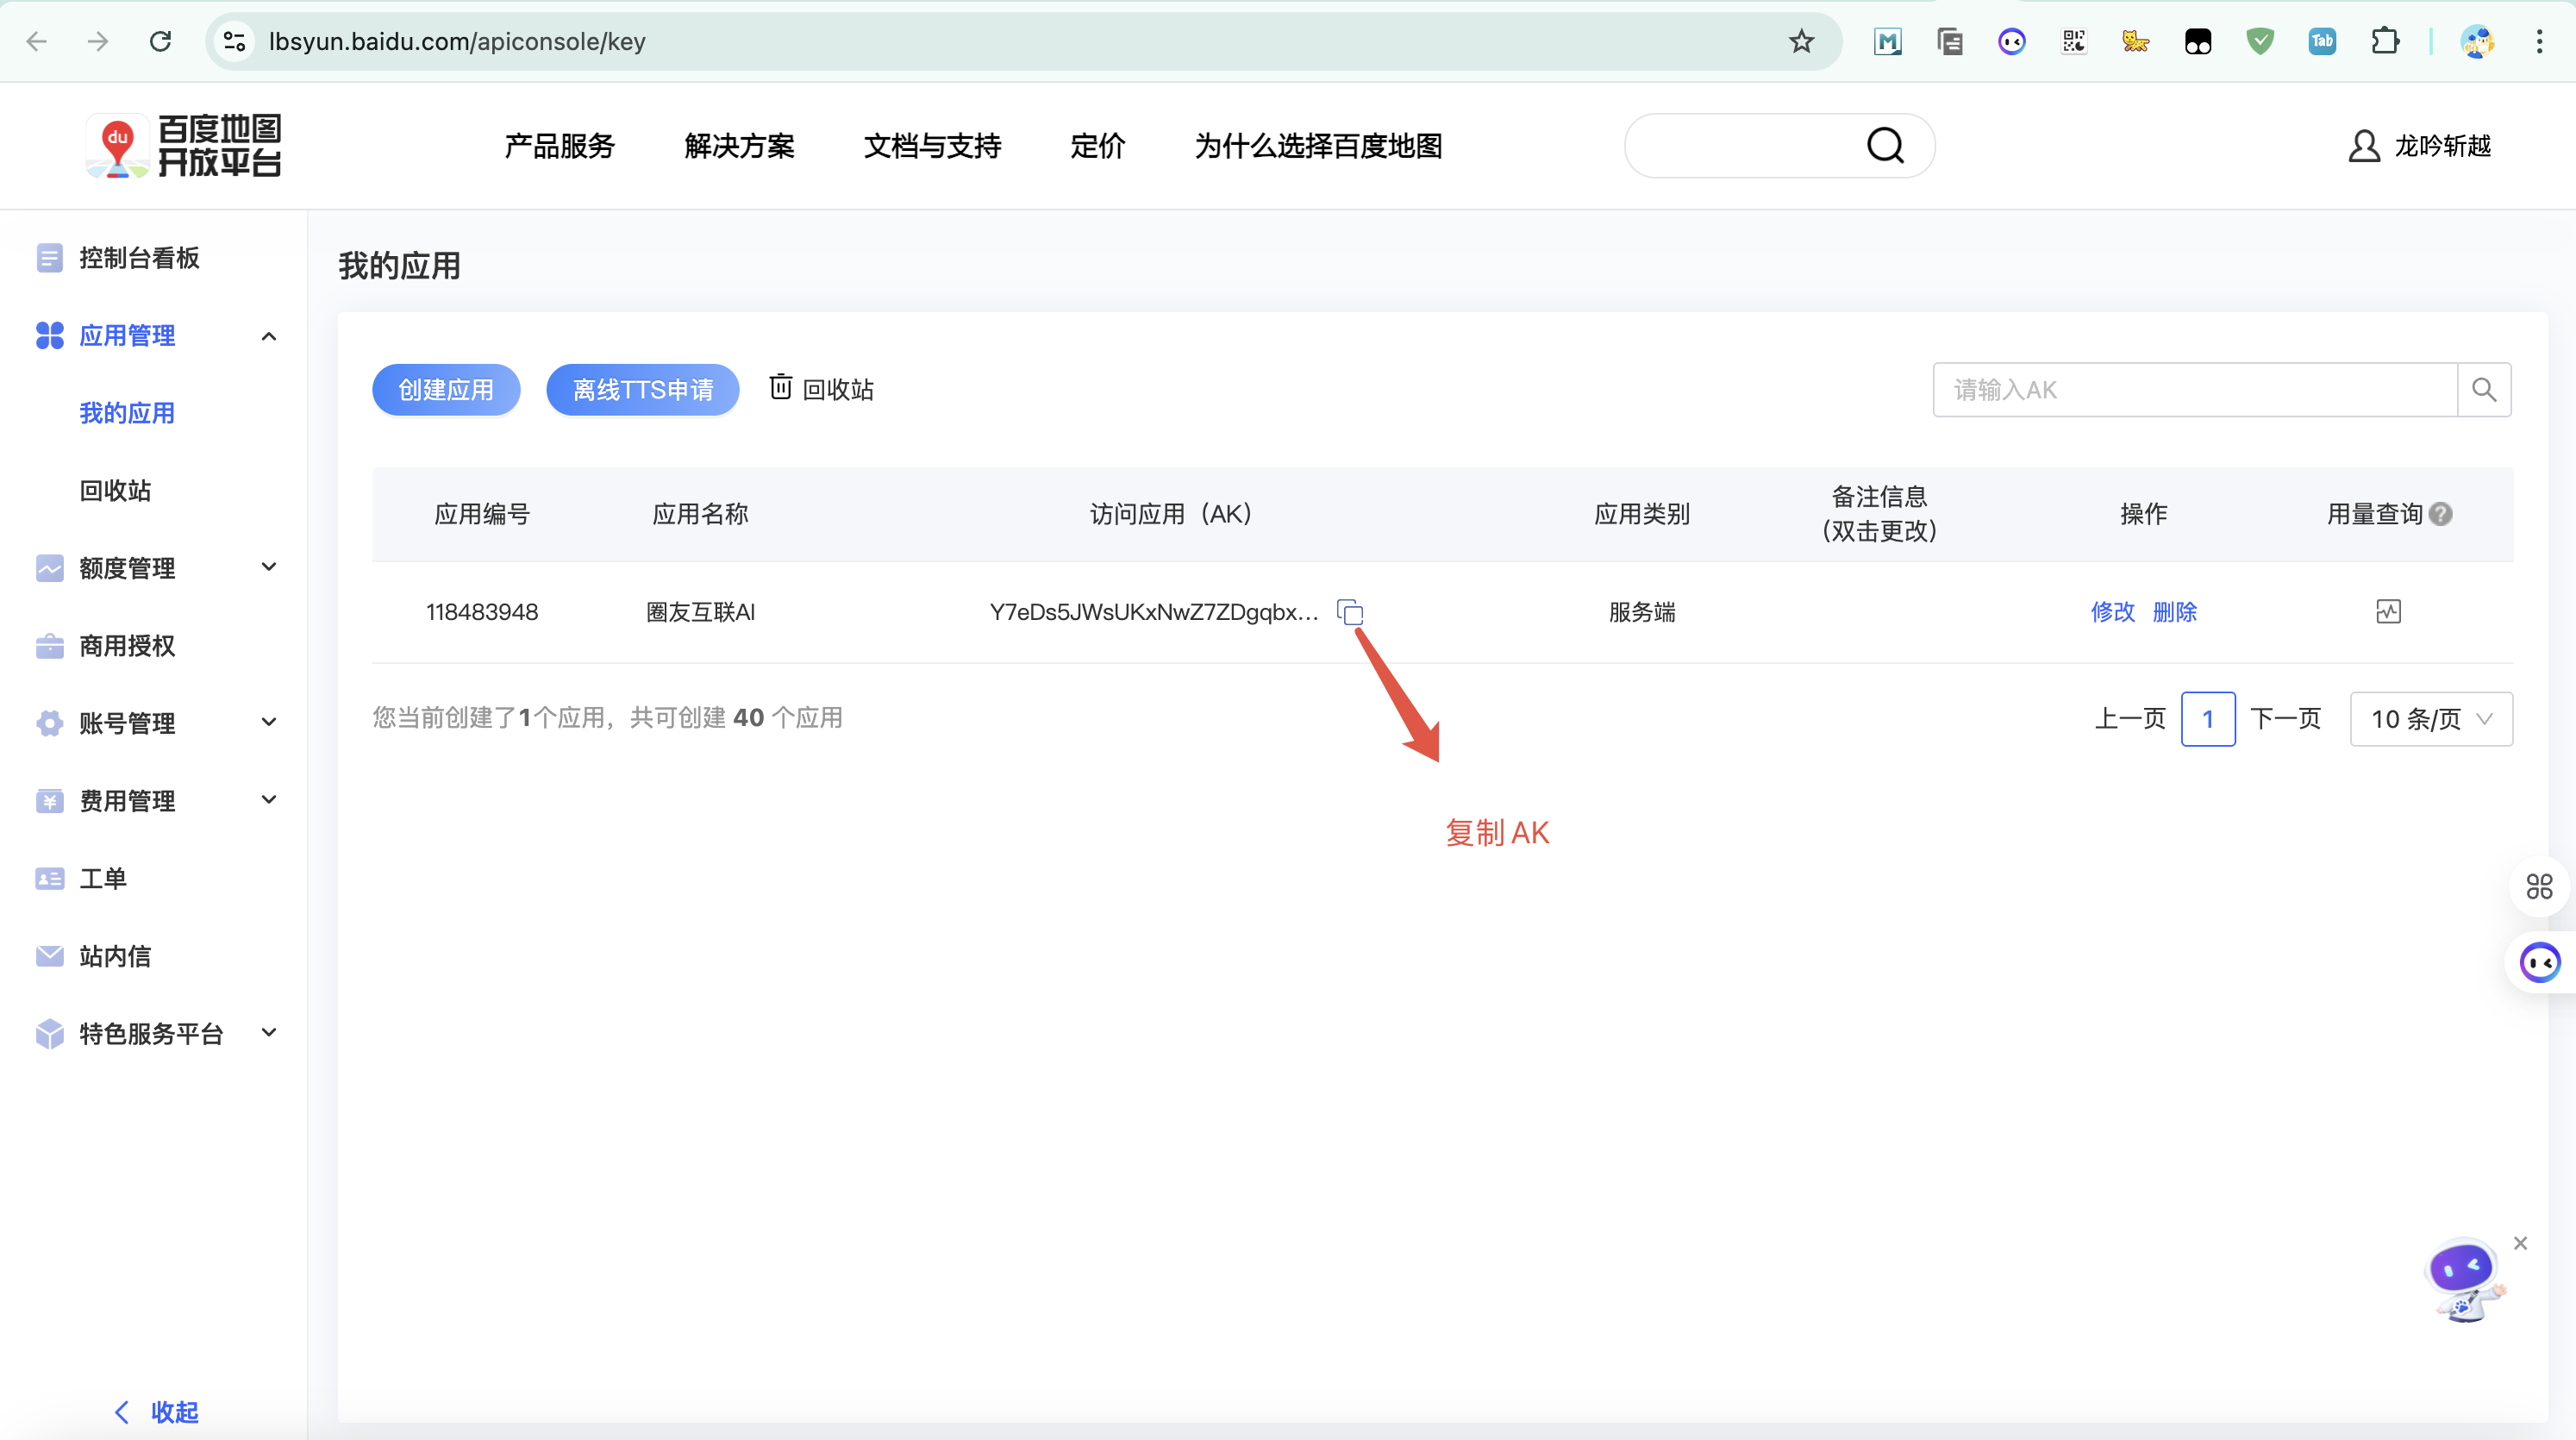Viewport: 2576px width, 1440px height.
Task: Copy the AK key with the copy icon
Action: [x=1350, y=612]
